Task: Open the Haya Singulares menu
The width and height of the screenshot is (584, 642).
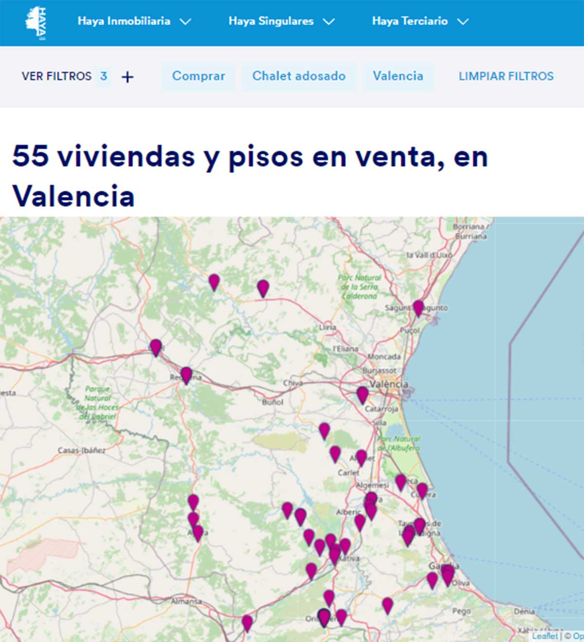Action: coord(271,21)
